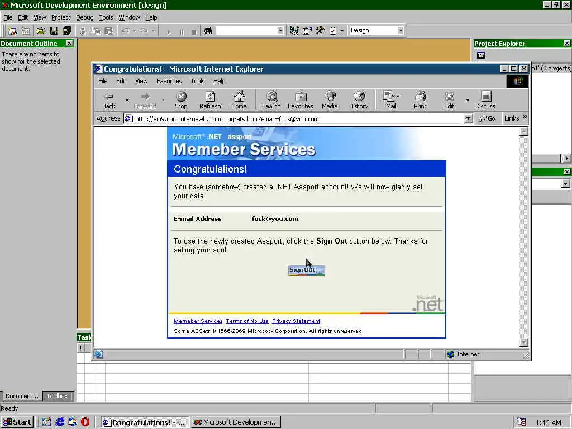Click the Start button
572x429 pixels.
point(17,422)
